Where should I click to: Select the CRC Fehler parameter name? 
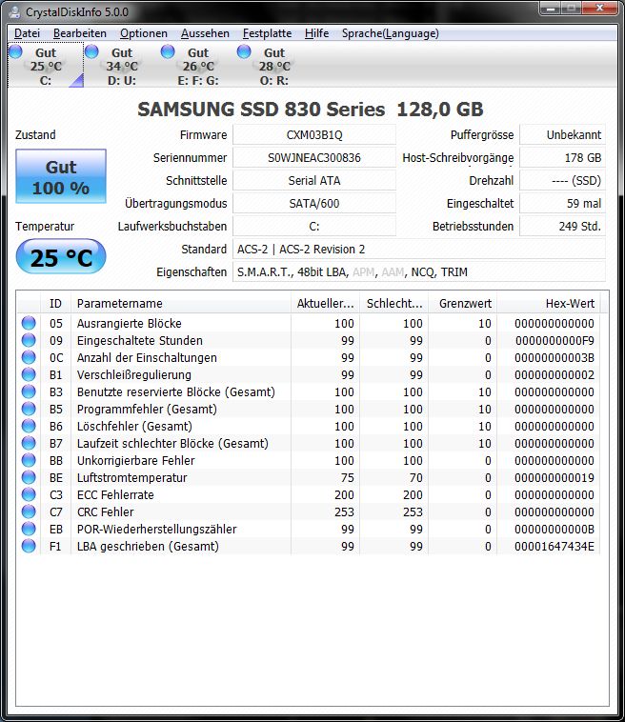click(105, 511)
